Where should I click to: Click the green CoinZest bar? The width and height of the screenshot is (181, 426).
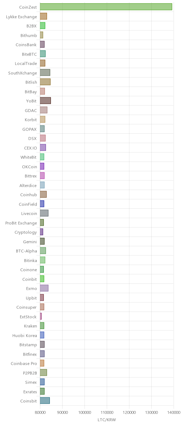pyautogui.click(x=106, y=7)
